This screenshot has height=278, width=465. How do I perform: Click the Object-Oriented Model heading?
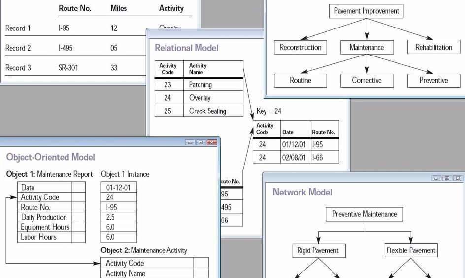50,157
